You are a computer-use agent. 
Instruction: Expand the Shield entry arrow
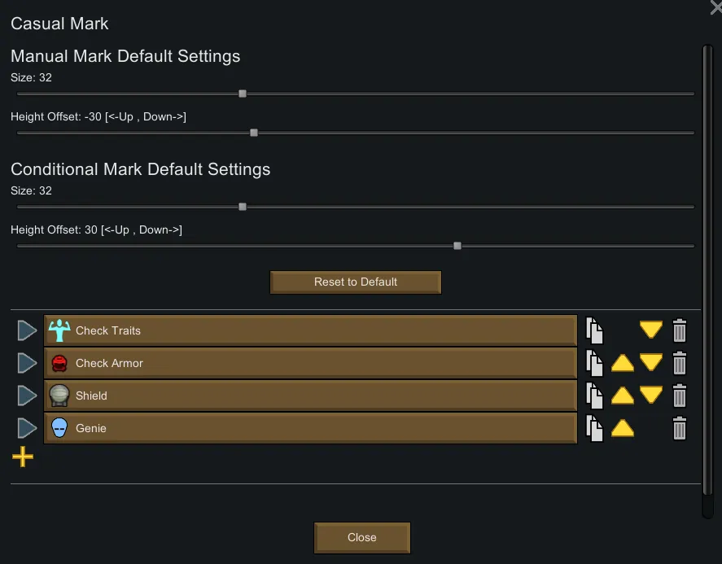click(28, 396)
